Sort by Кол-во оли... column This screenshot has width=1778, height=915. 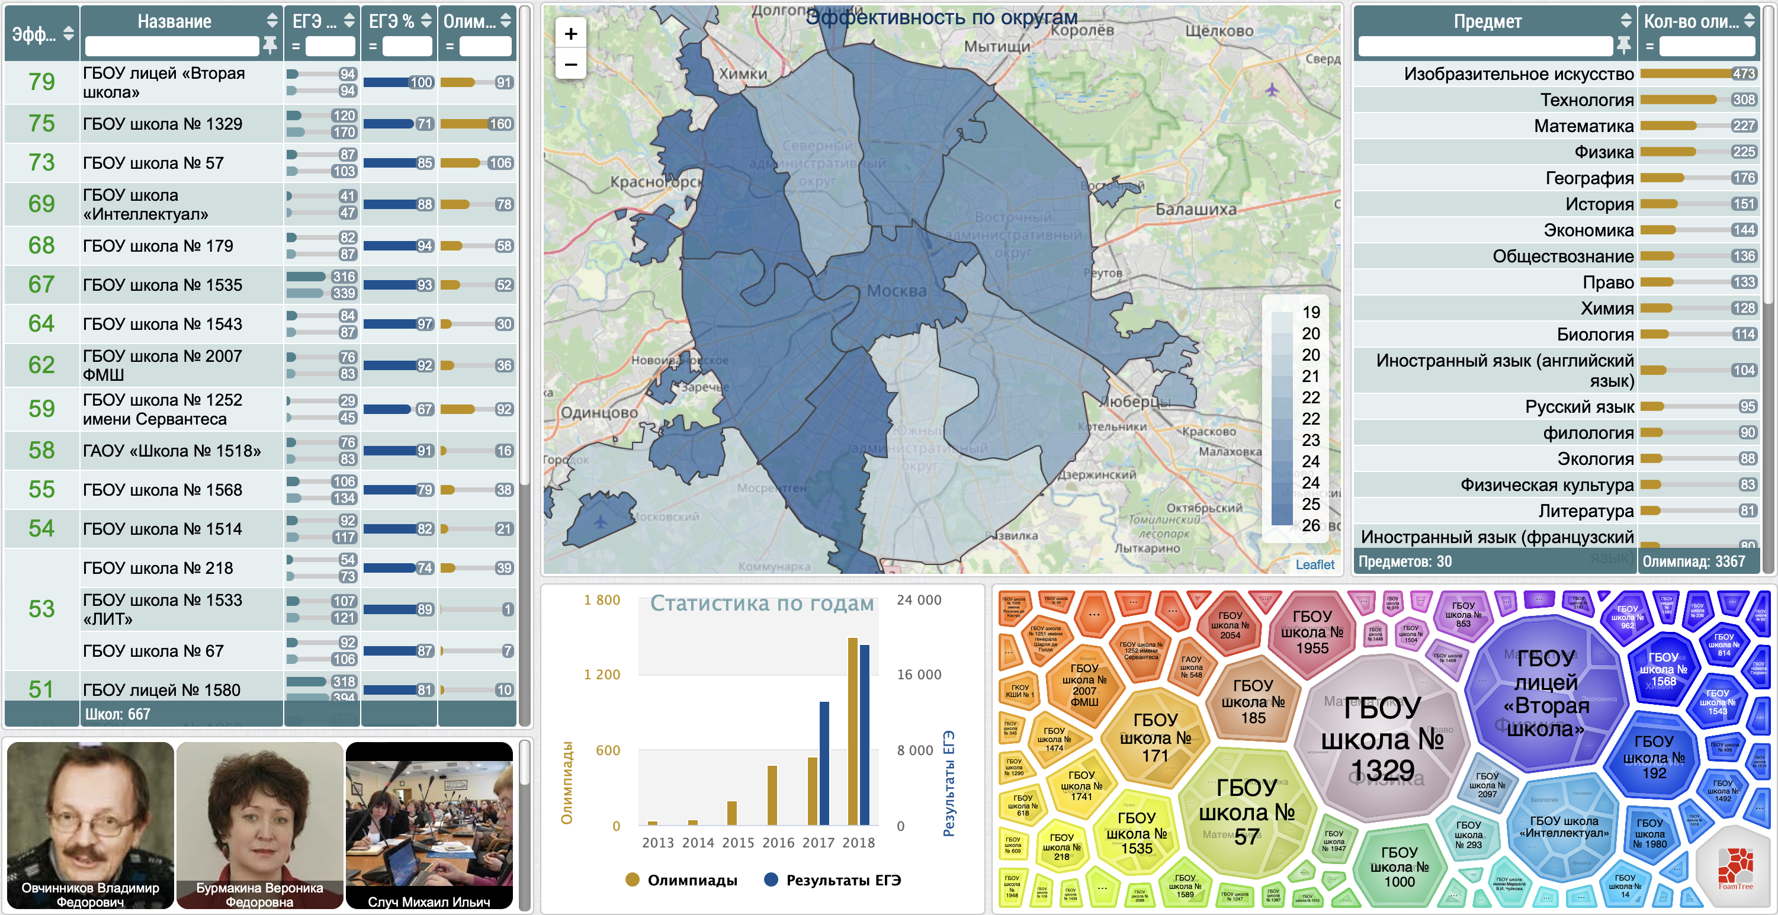pyautogui.click(x=1749, y=21)
